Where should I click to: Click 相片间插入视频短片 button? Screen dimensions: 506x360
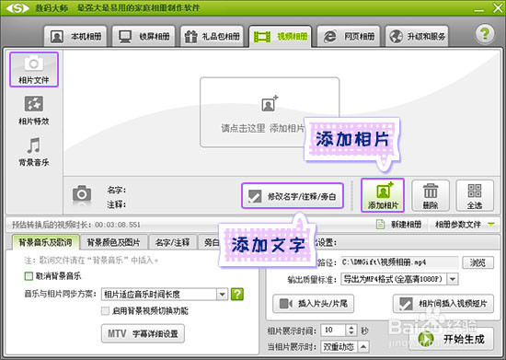pyautogui.click(x=443, y=304)
